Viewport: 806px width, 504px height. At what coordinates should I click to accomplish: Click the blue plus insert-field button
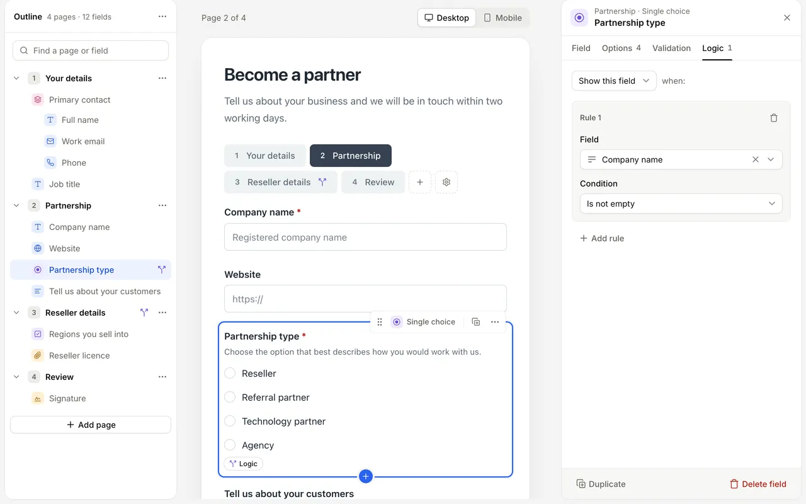pos(366,476)
